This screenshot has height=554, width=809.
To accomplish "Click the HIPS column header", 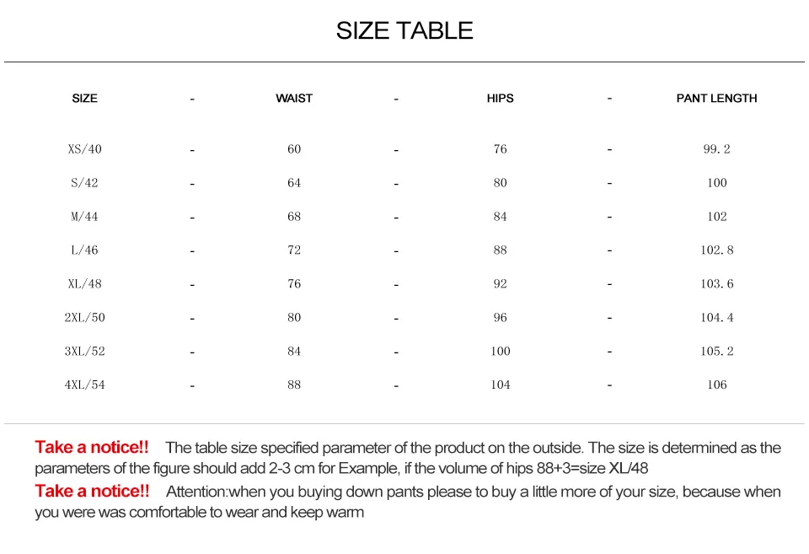I will 500,99.
